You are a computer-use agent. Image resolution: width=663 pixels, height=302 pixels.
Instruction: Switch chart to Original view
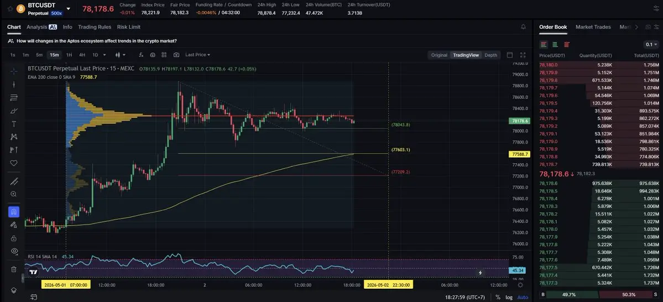tap(439, 55)
